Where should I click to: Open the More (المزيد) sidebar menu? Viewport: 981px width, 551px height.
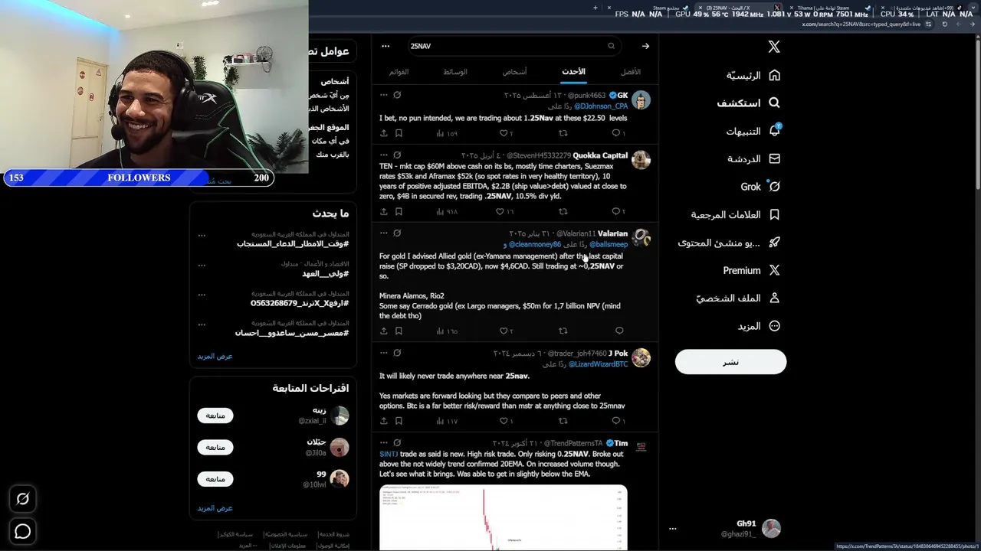(759, 326)
